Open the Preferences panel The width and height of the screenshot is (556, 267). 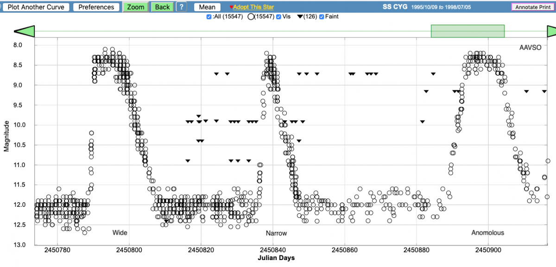[96, 7]
